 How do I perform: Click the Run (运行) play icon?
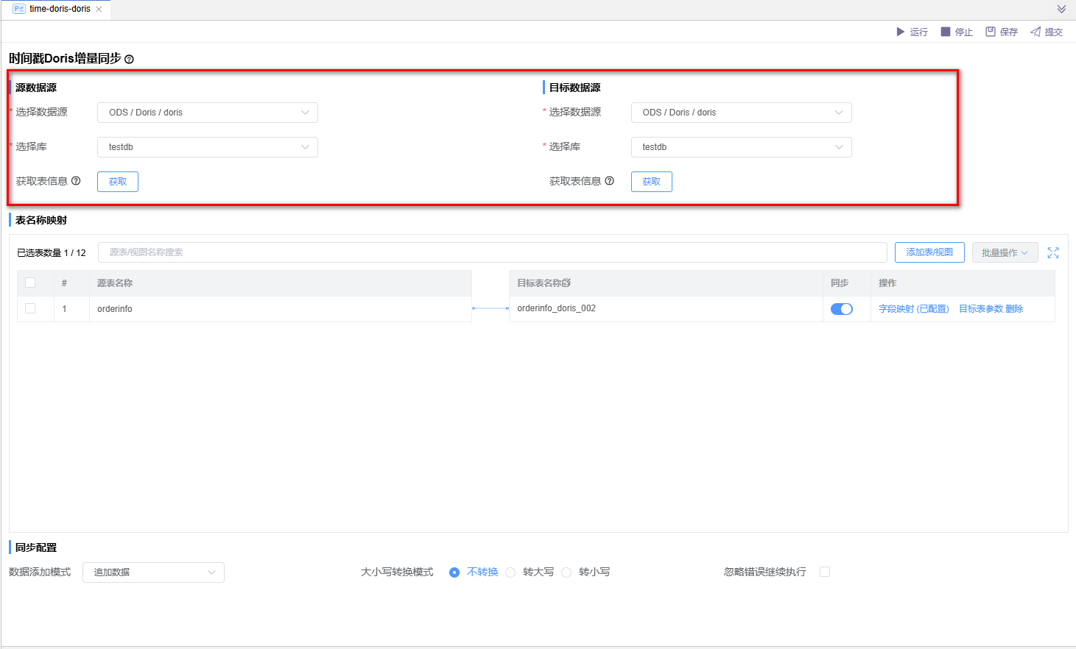pyautogui.click(x=900, y=32)
